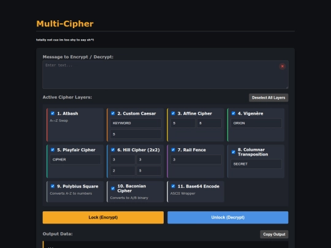Click the 'Output Data:' label
331x248 pixels.
[x=58, y=234]
